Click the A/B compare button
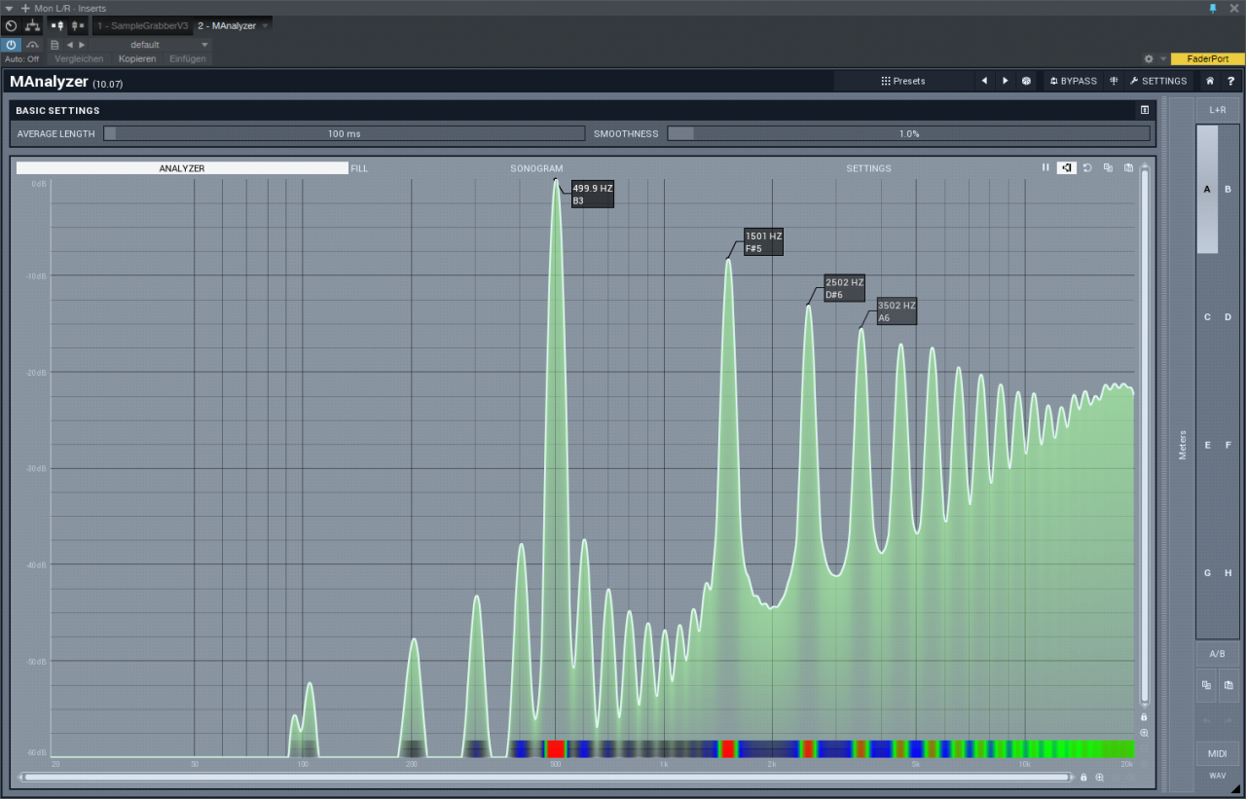Screen dimensions: 1246x799 [1217, 654]
